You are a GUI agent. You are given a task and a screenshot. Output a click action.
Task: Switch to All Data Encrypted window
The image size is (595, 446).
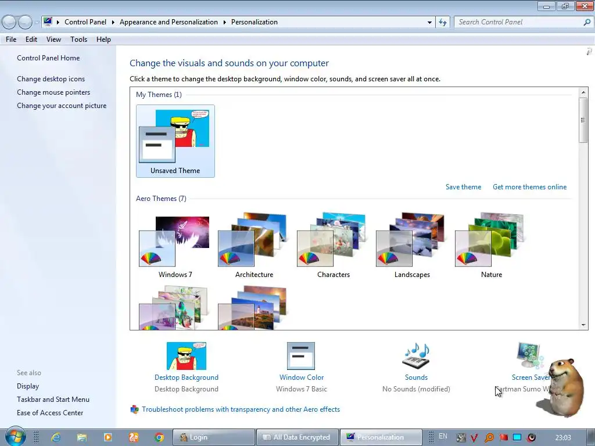297,437
